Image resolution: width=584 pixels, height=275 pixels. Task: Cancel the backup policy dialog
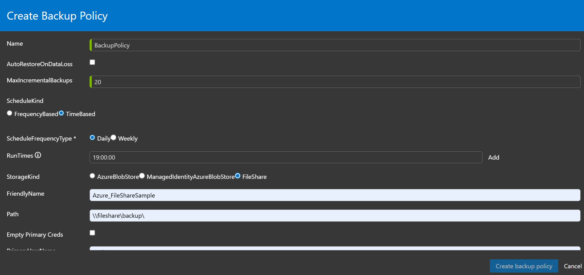tap(573, 266)
